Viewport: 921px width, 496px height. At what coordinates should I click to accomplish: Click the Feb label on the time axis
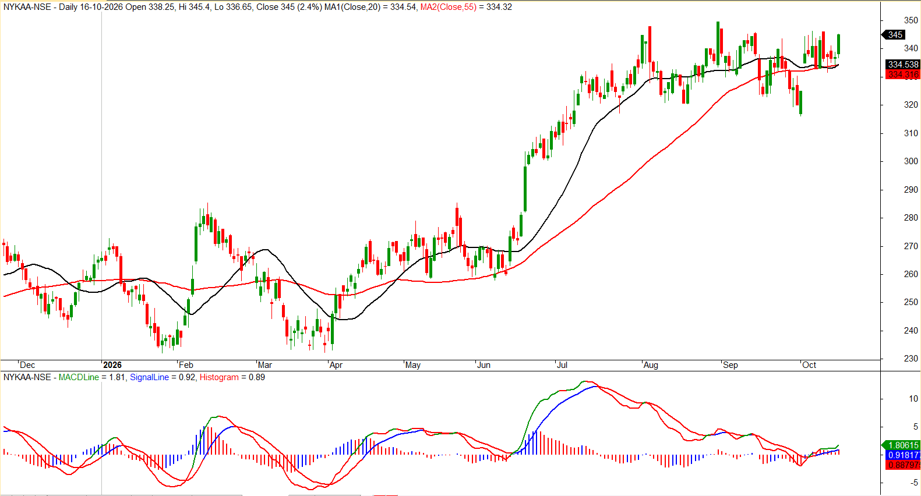tap(186, 365)
